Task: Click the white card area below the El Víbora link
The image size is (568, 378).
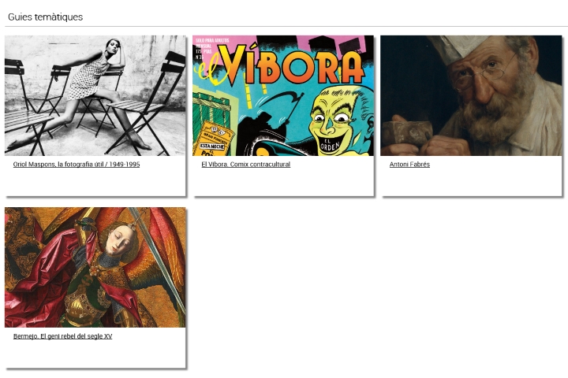Action: tap(283, 183)
